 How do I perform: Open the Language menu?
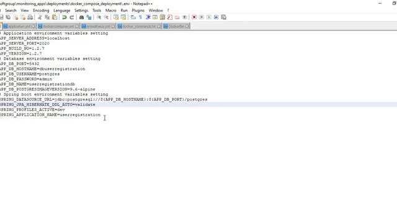62,11
